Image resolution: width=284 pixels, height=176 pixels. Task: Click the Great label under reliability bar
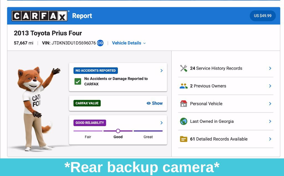pos(148,137)
